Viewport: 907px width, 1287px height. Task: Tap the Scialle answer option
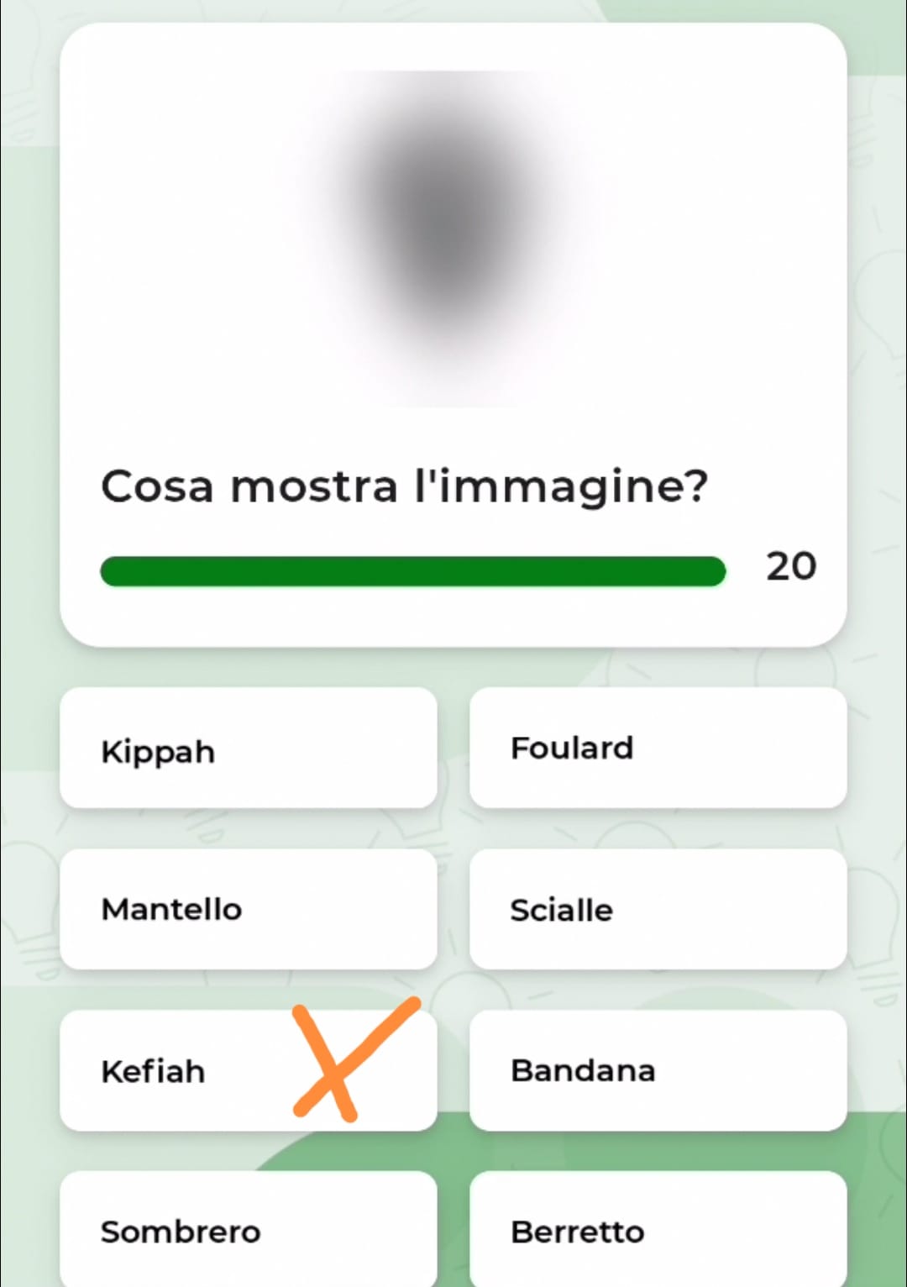coord(658,910)
